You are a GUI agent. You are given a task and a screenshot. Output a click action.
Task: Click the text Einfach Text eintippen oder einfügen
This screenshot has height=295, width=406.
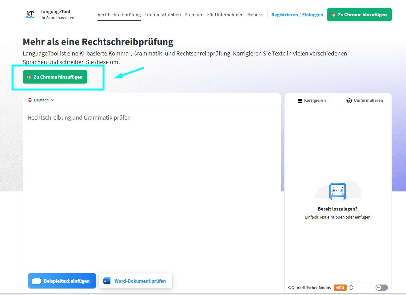coord(338,217)
